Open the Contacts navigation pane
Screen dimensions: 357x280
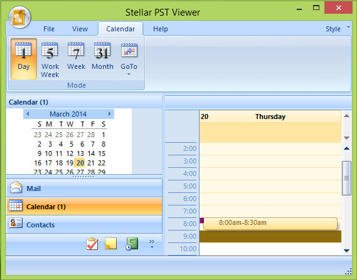point(84,224)
